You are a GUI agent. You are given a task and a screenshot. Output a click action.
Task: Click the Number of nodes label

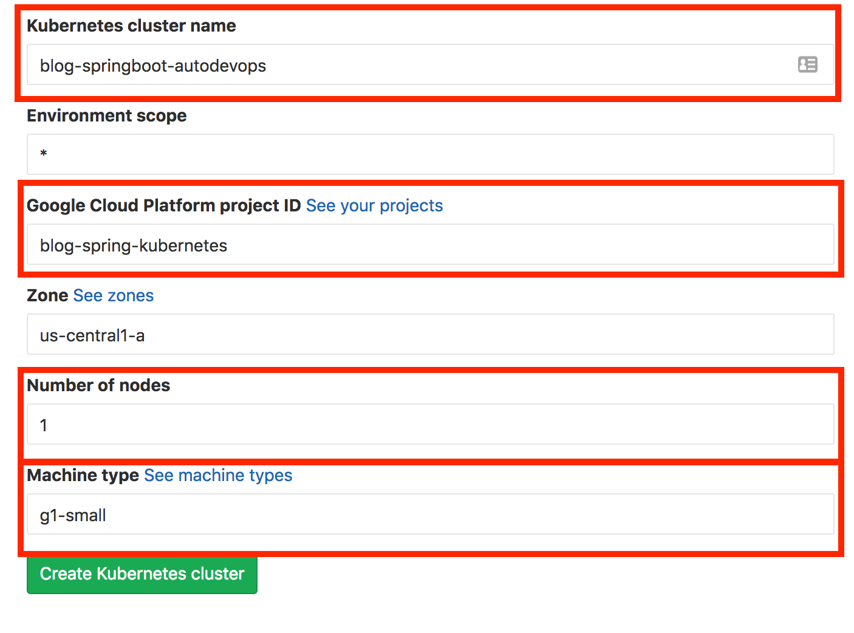tap(98, 386)
